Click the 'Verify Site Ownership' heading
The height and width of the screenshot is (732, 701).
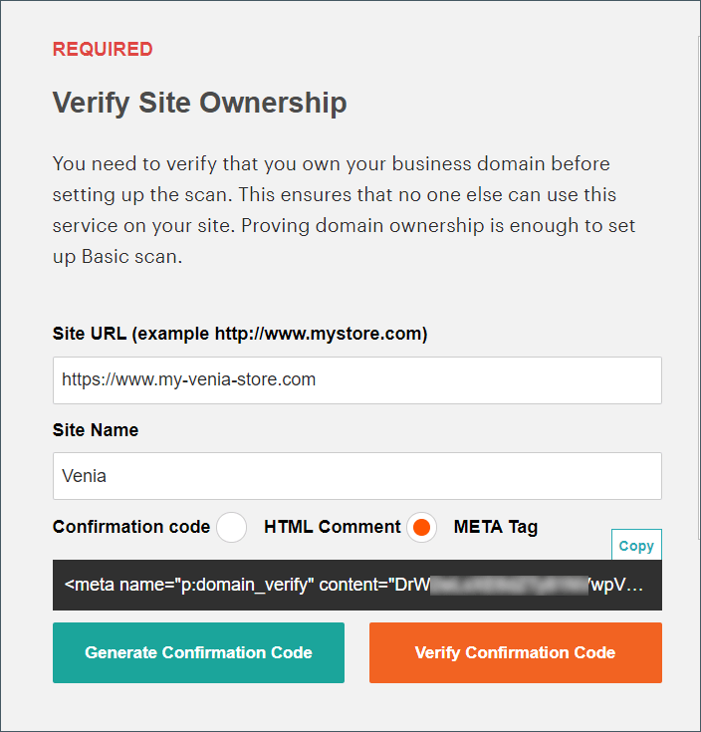click(199, 103)
